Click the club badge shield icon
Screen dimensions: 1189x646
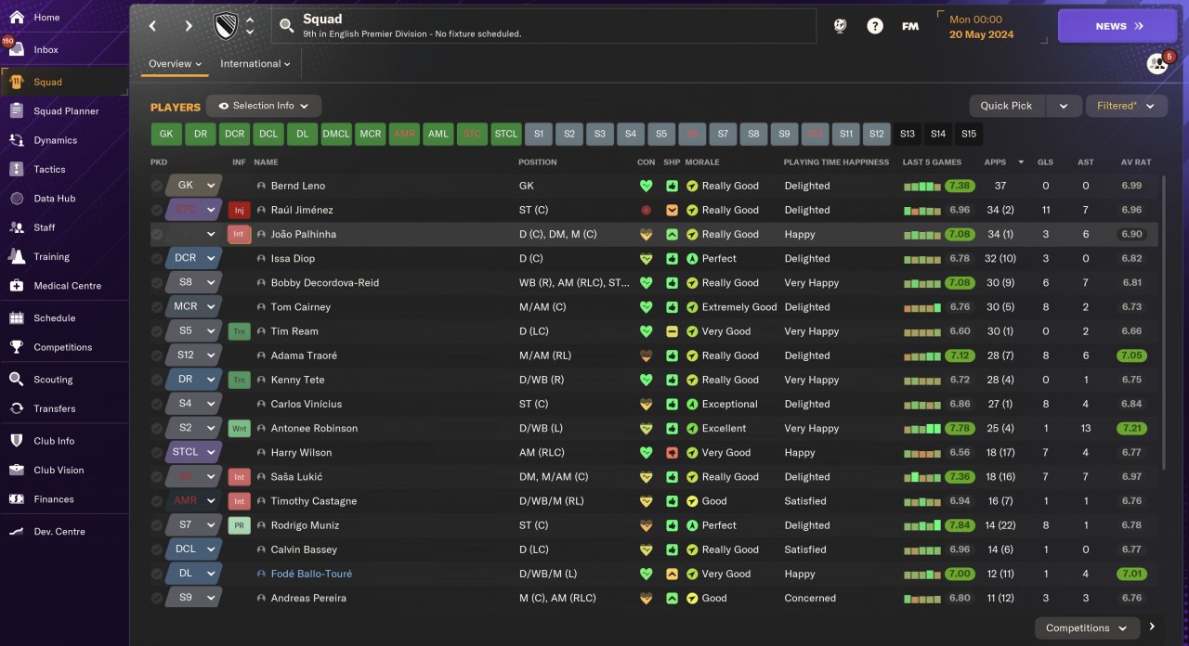coord(225,26)
